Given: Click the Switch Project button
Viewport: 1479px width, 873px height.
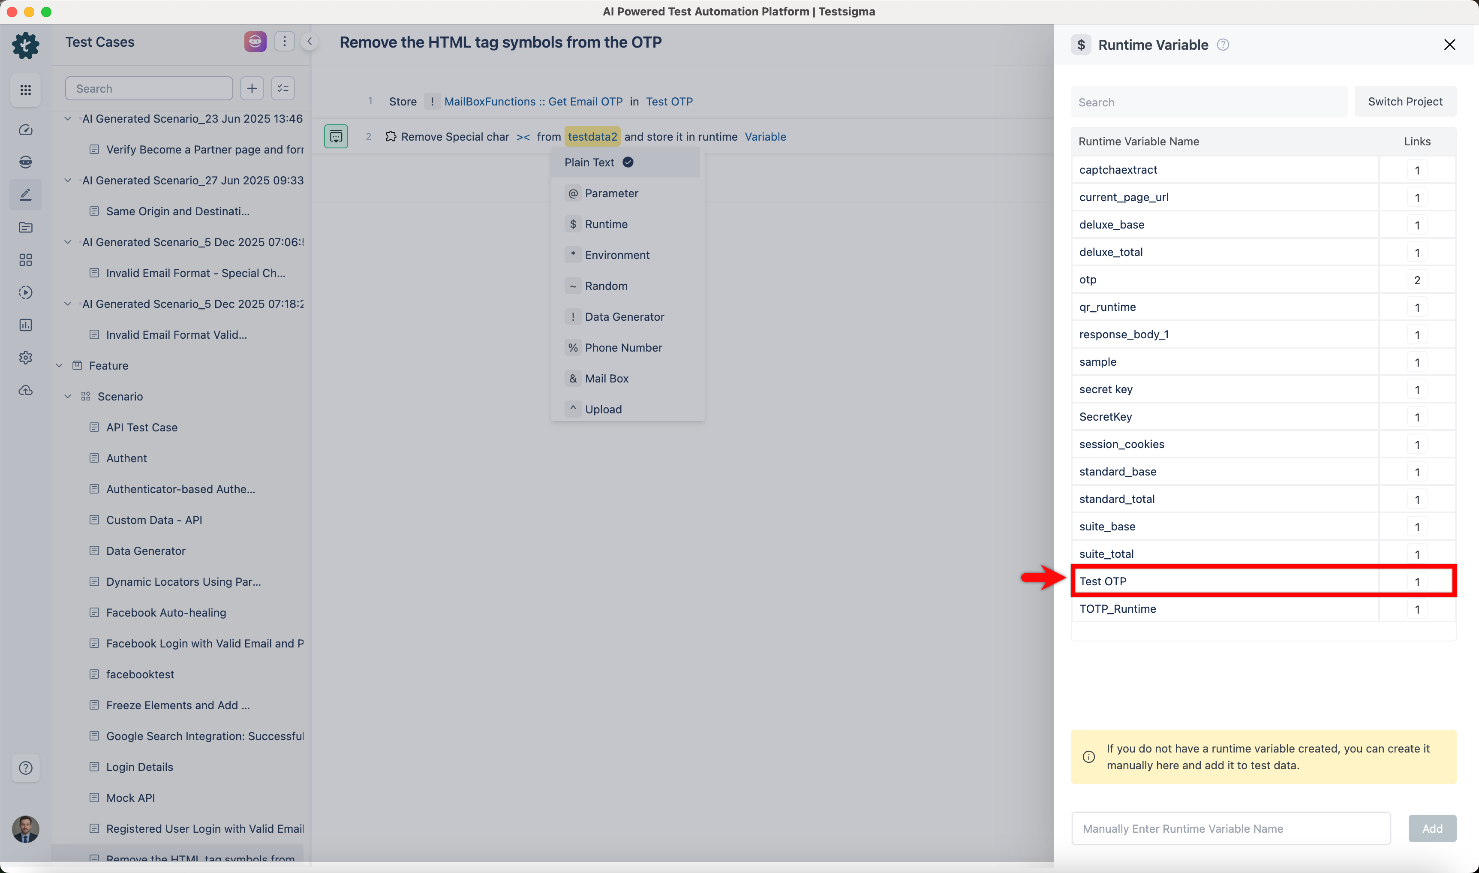Looking at the screenshot, I should tap(1405, 101).
